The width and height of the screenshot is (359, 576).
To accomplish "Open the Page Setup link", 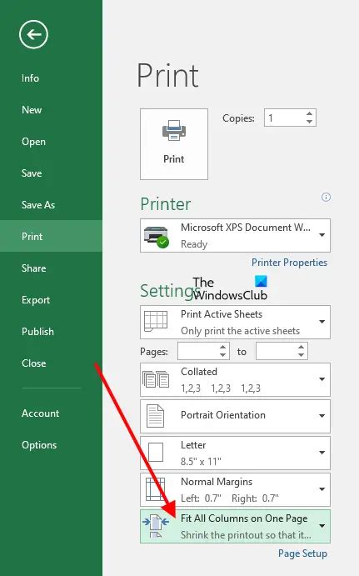I will [x=302, y=553].
